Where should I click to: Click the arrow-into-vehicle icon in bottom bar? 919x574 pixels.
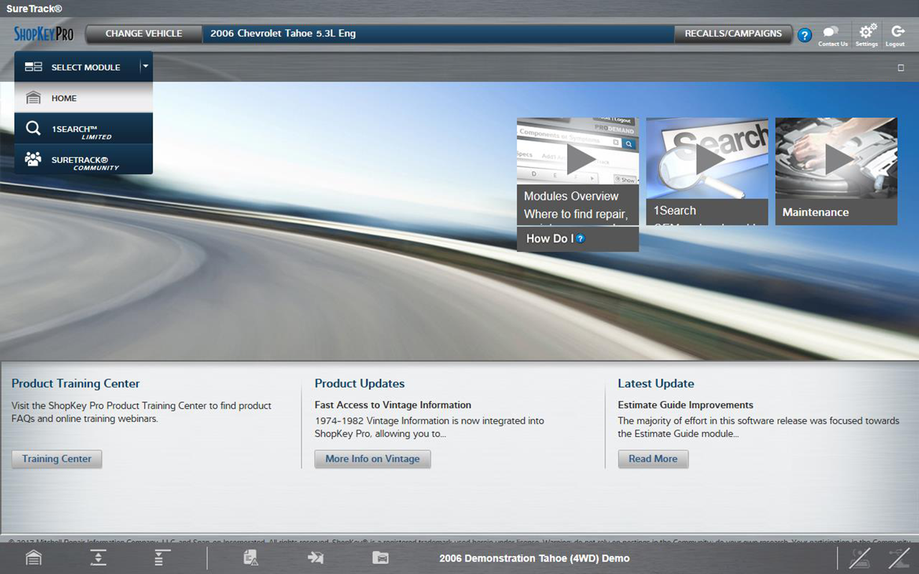pos(315,558)
